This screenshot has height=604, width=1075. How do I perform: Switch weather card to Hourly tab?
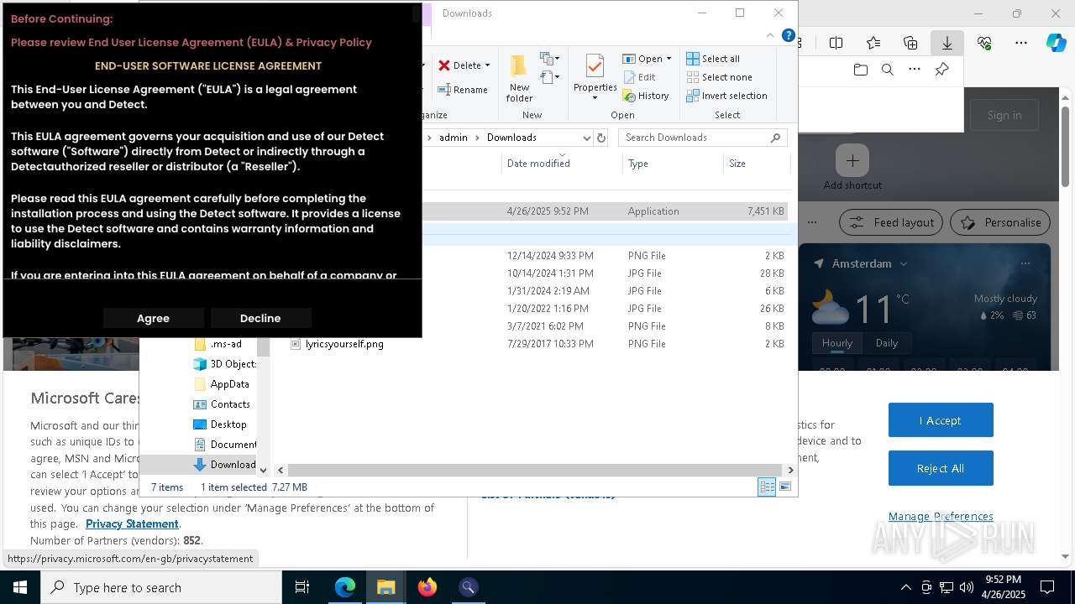pyautogui.click(x=837, y=343)
